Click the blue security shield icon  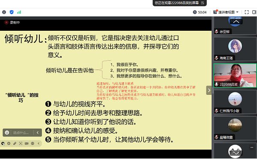[x=12, y=12]
